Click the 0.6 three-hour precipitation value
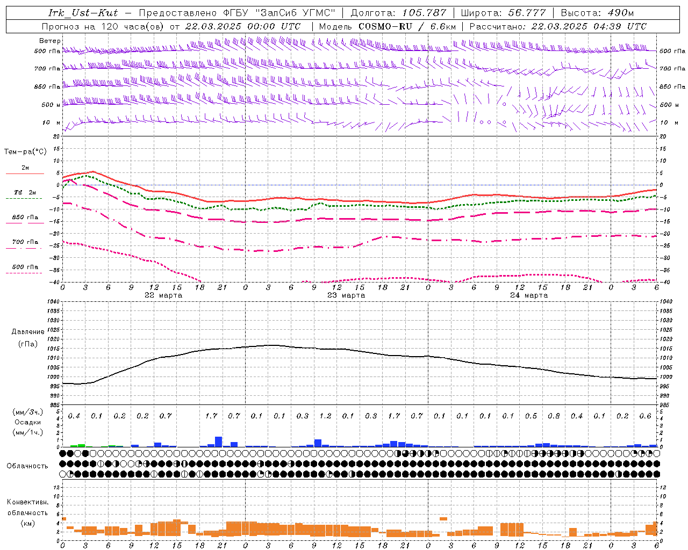The image size is (688, 550). point(645,416)
